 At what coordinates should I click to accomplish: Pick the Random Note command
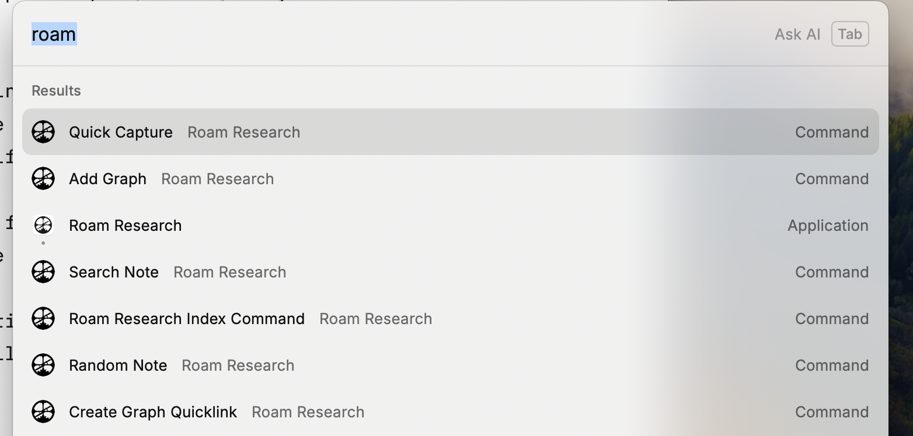[x=118, y=365]
